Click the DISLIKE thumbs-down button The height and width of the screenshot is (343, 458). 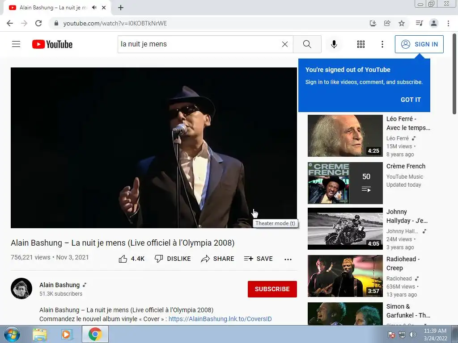(x=173, y=259)
